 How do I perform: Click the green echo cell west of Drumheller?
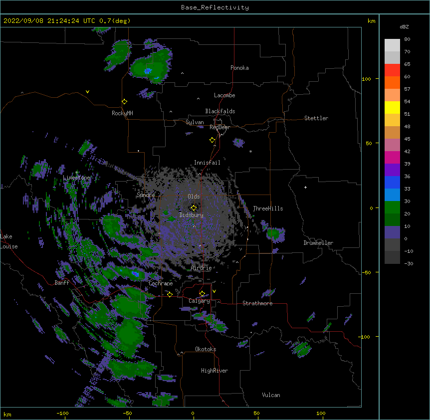275,234
